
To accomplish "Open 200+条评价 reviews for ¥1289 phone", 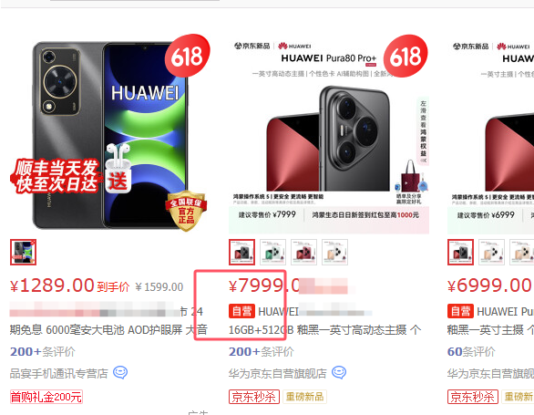I will click(x=43, y=351).
